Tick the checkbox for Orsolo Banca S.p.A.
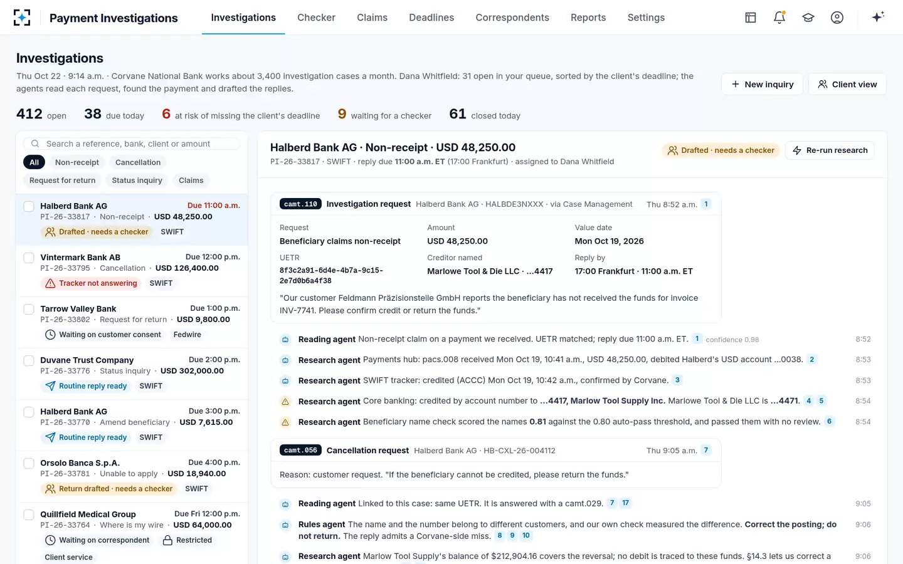Screen dimensions: 903x564 29,464
